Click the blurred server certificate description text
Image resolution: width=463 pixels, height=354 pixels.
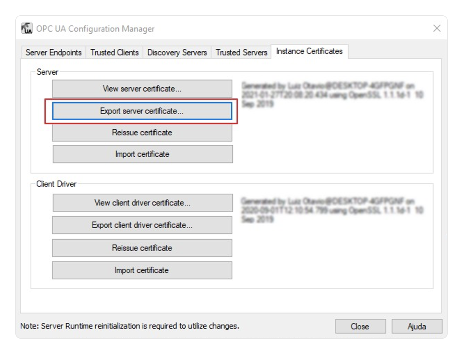[x=332, y=95]
